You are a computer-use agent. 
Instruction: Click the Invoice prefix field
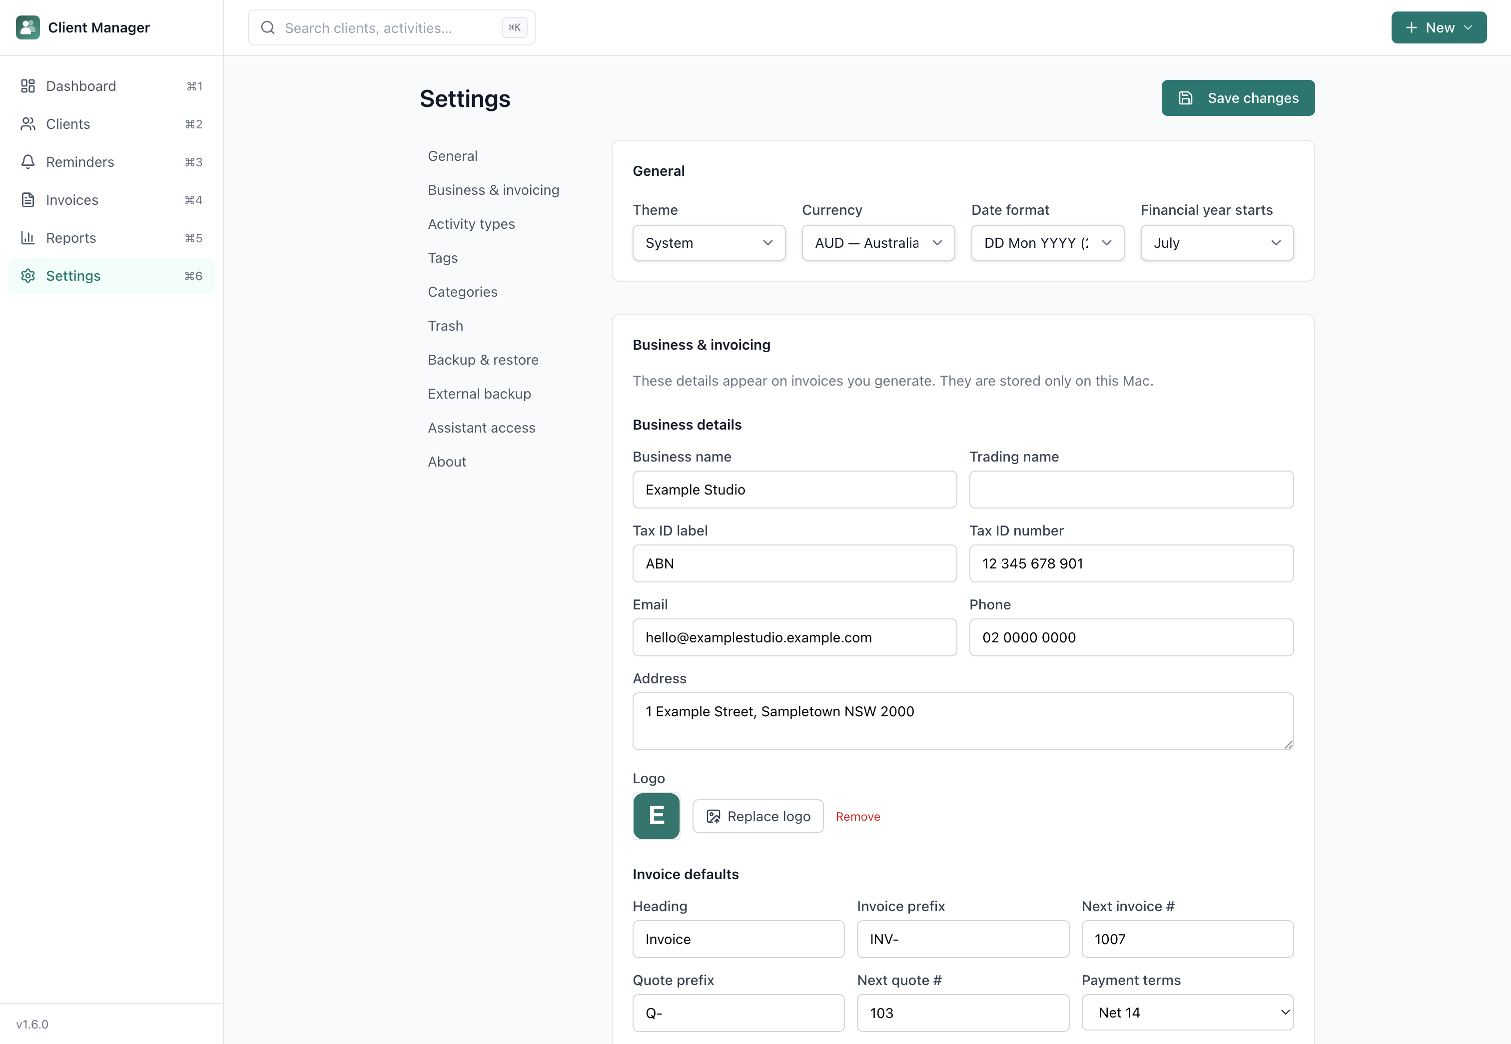click(963, 939)
